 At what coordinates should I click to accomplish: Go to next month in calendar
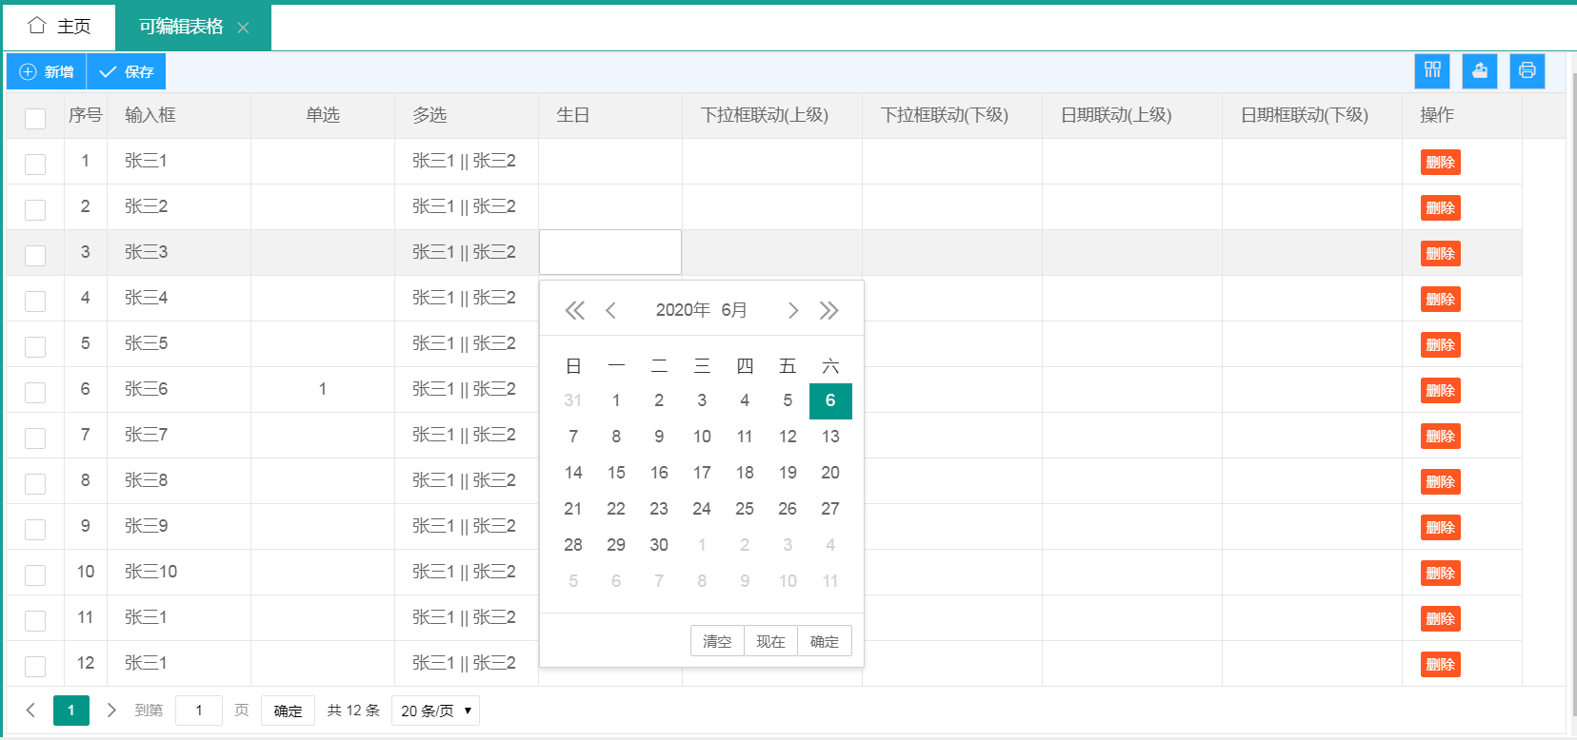[792, 310]
